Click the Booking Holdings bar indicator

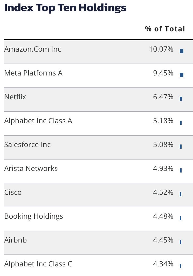point(181,218)
